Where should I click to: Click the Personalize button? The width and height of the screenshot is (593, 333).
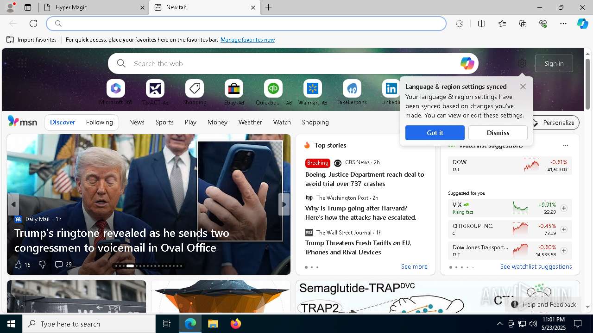pyautogui.click(x=554, y=123)
